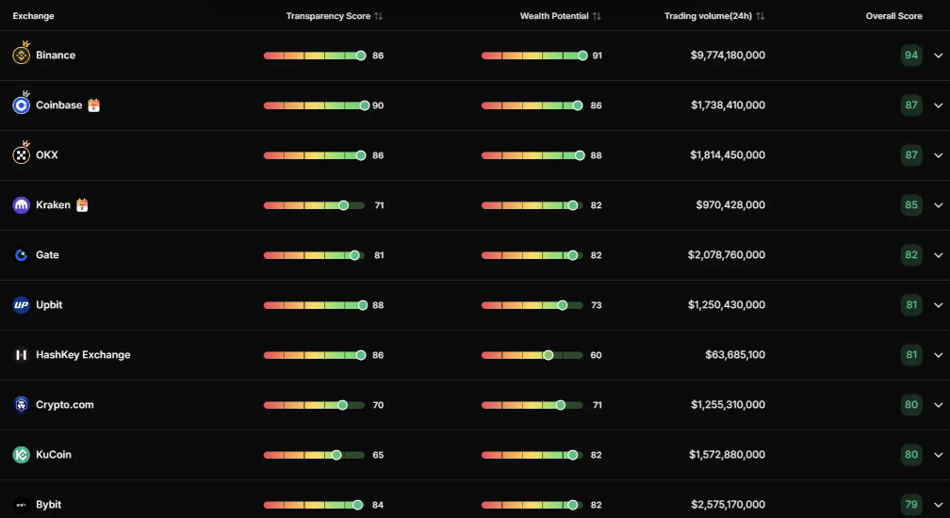Expand the KuCoin row details
Viewport: 950px width, 518px height.
(x=938, y=455)
